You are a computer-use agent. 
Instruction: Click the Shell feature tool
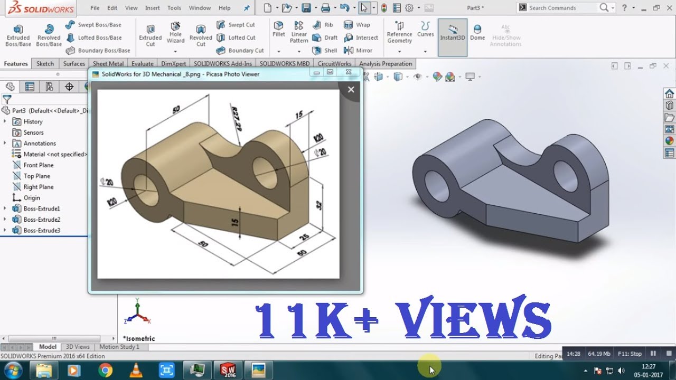click(x=324, y=51)
